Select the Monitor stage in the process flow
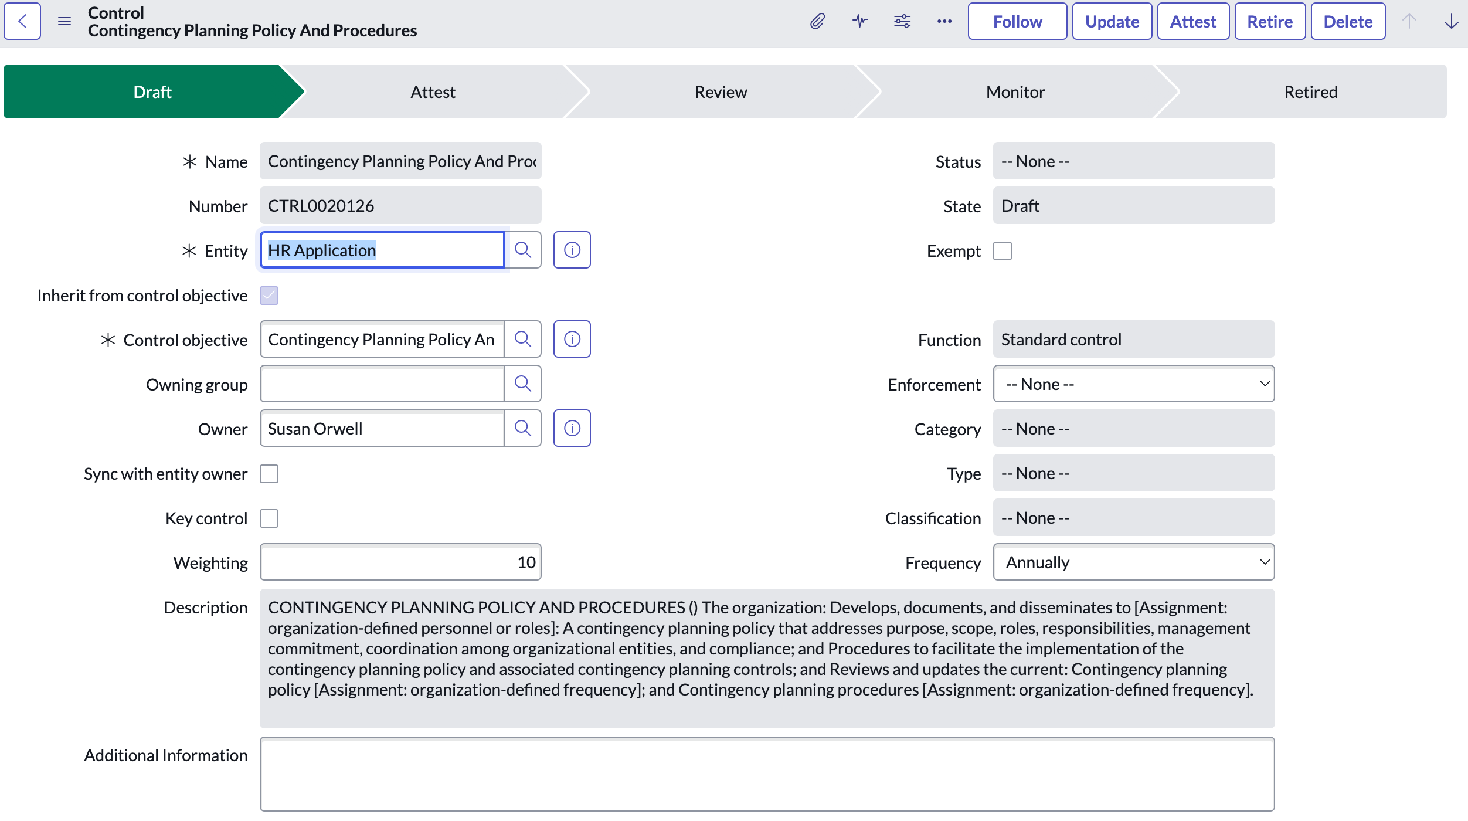 tap(1015, 92)
